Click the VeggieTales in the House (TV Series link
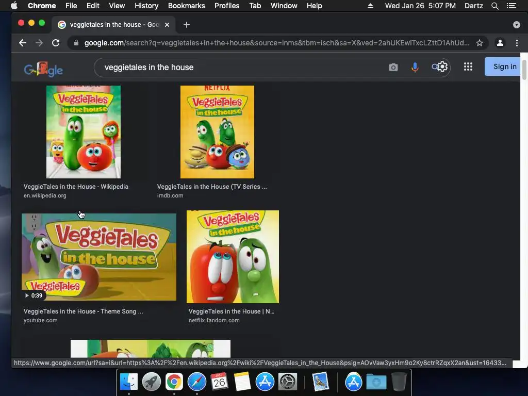 (x=212, y=187)
